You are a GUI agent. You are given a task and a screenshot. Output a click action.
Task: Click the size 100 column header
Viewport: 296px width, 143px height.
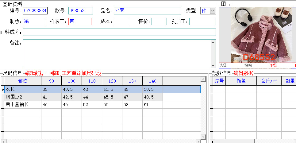click(71, 81)
